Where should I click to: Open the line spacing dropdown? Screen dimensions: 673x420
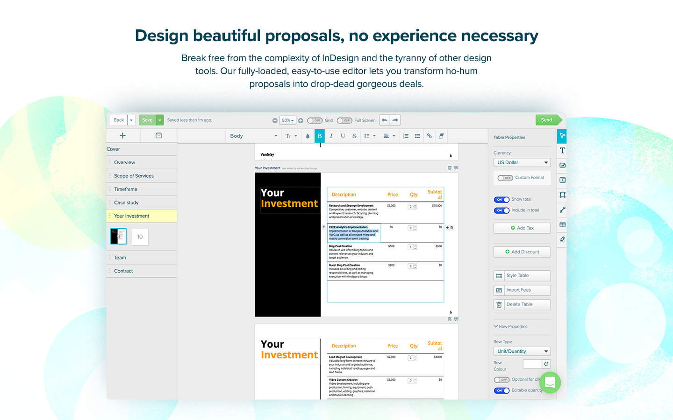[370, 136]
